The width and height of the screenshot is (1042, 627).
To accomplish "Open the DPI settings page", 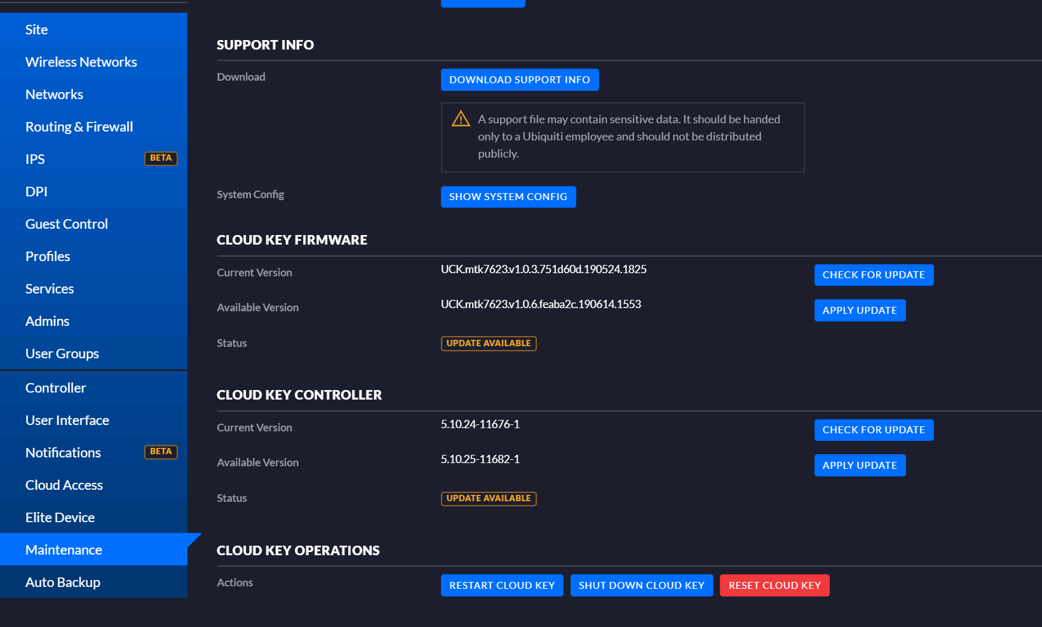I will coord(36,192).
